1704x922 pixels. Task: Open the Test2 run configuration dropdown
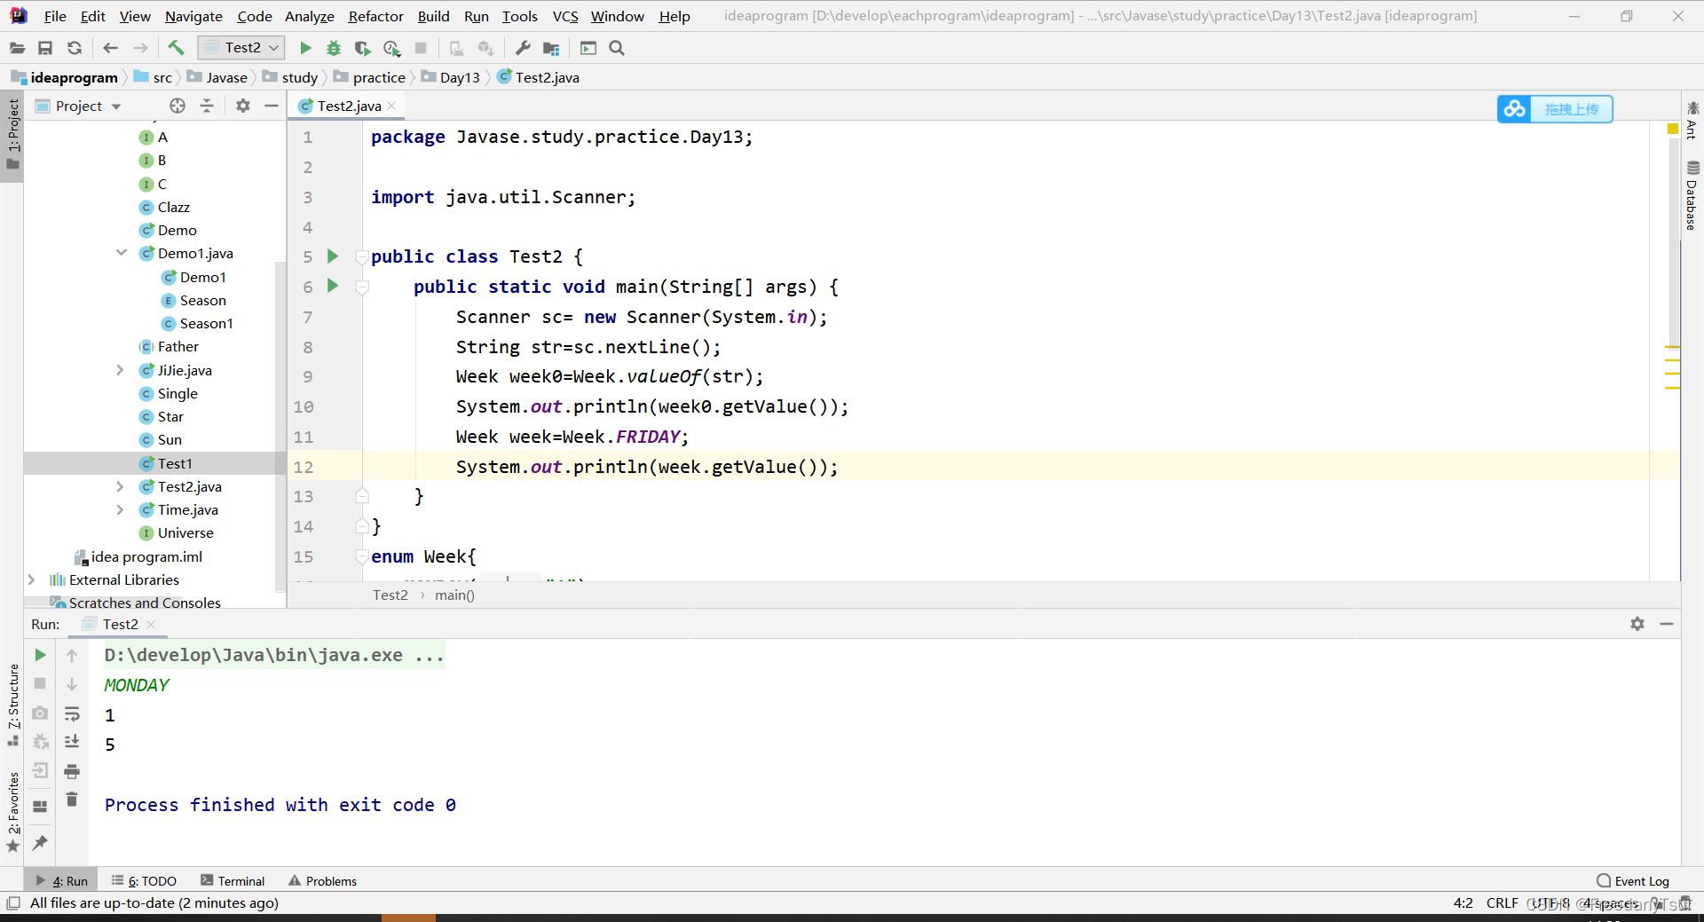pos(241,48)
